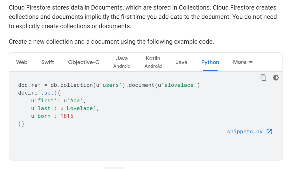
Task: Expand the More languages dropdown
Action: tap(243, 62)
